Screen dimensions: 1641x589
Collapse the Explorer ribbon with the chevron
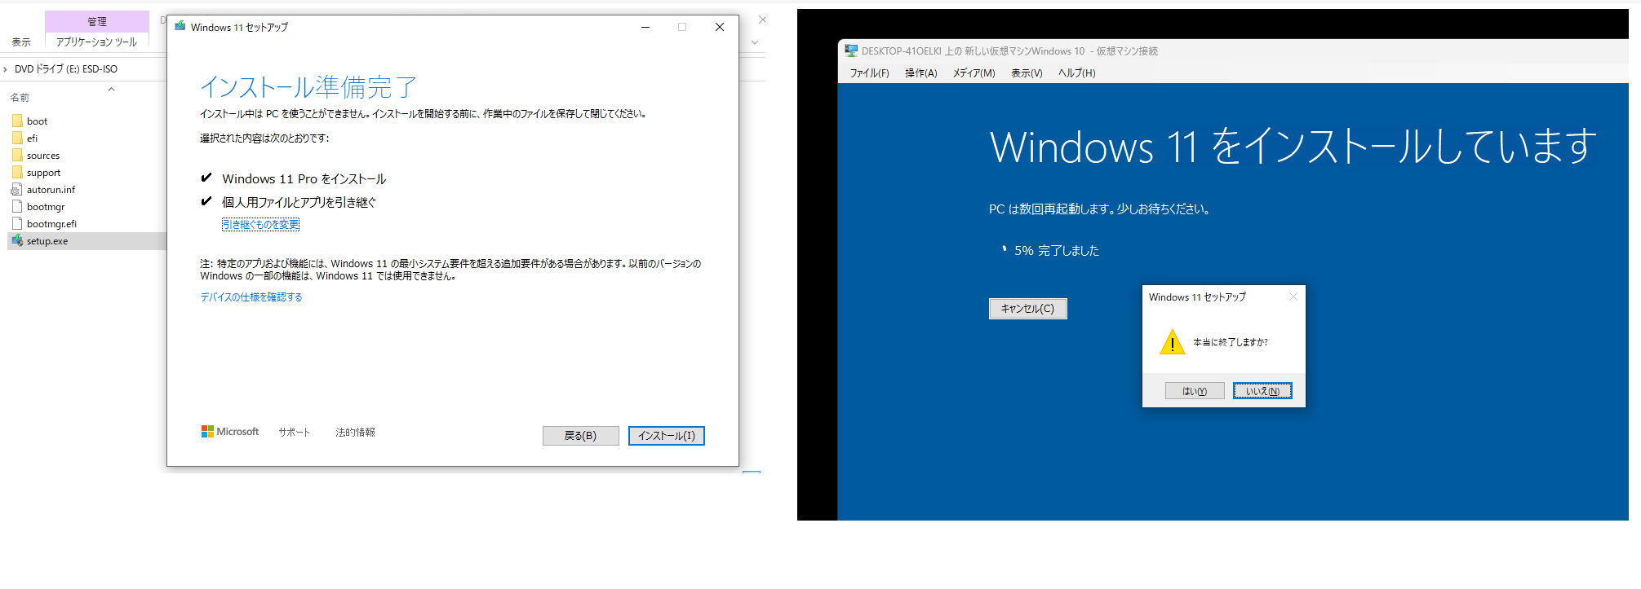click(755, 42)
